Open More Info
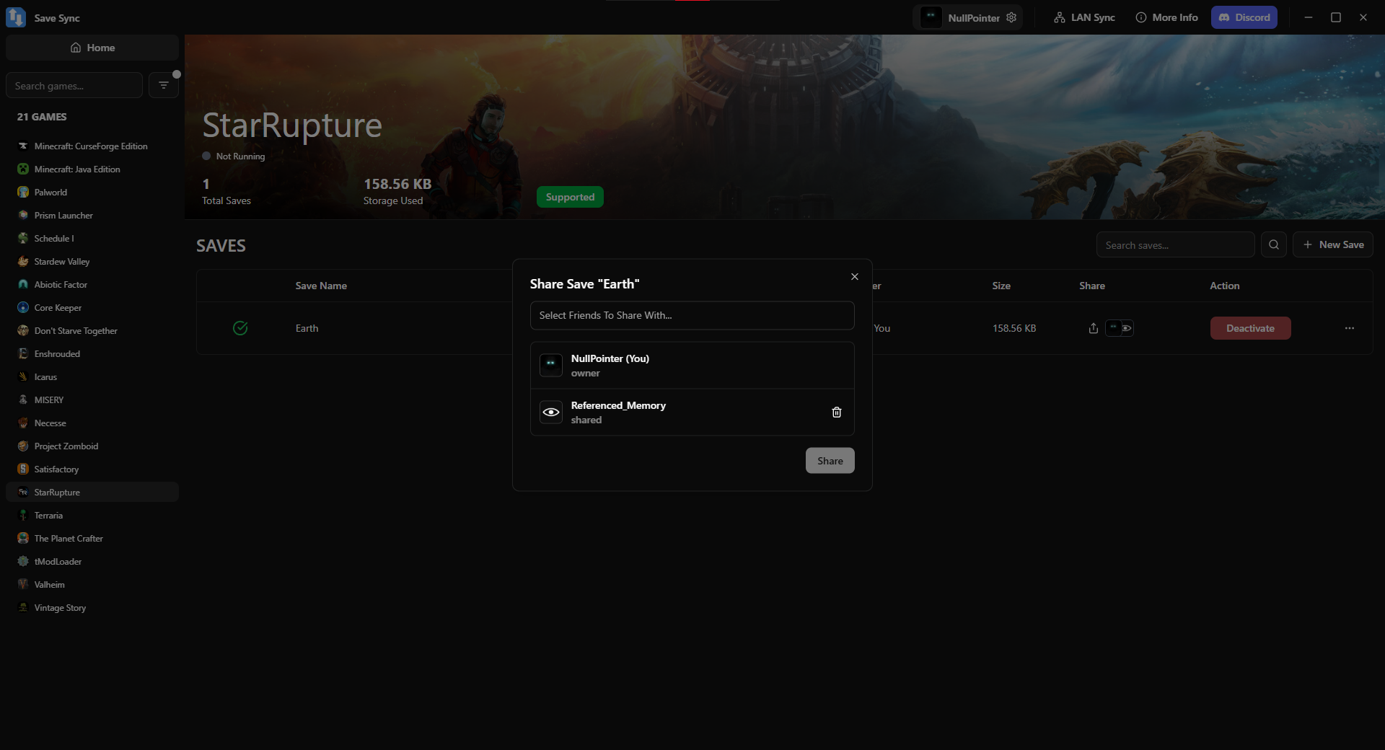This screenshot has width=1385, height=750. 1166,17
